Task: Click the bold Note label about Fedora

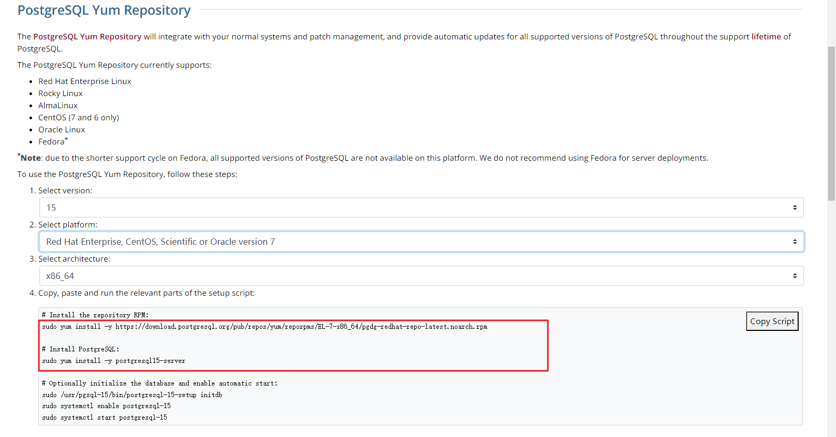Action: point(31,158)
